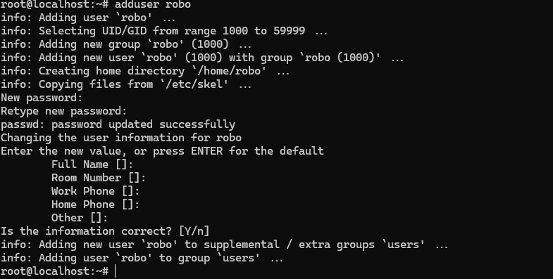This screenshot has width=553, height=279.
Task: Click the 'New password:' prompt line
Action: (42, 98)
